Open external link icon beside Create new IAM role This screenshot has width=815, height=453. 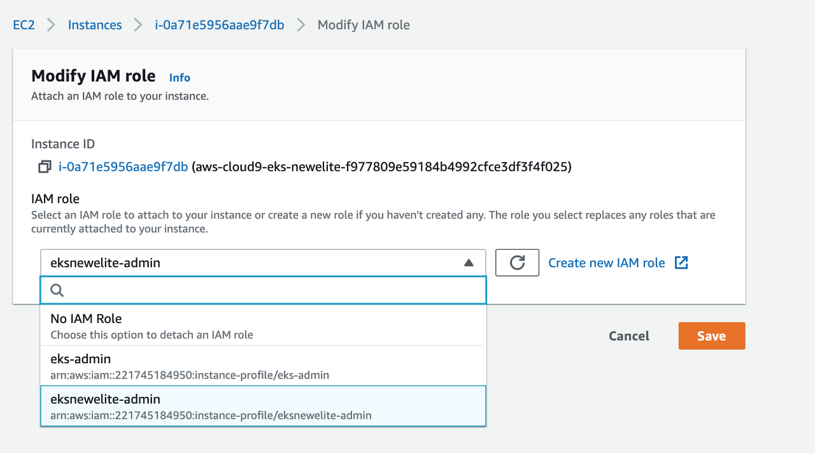point(681,262)
